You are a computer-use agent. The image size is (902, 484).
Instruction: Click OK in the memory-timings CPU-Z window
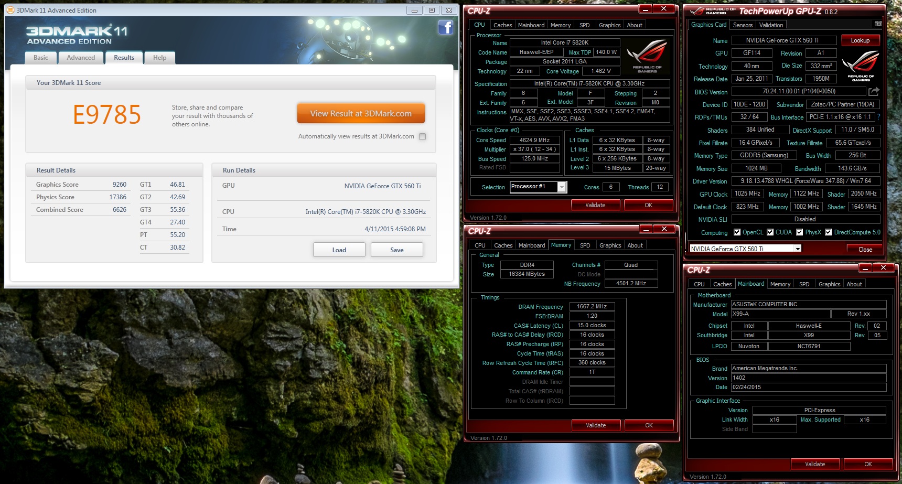point(649,425)
